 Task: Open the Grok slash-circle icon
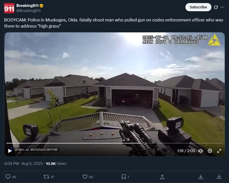coord(216,7)
